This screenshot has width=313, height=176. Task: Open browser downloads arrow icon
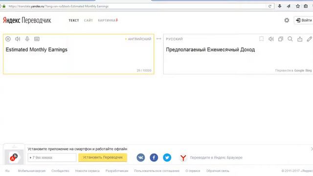(x=280, y=6)
